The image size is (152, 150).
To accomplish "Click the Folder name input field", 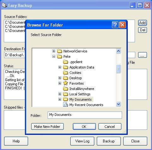I will click(85, 115).
